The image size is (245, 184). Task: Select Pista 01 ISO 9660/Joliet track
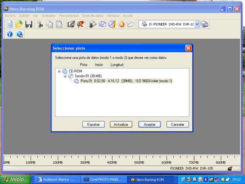(126, 81)
